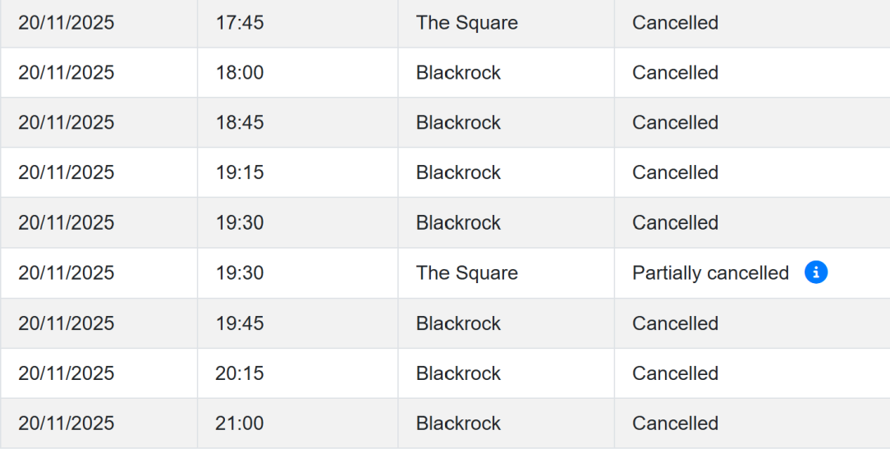Click Cancelled status in the 18:45 row
This screenshot has width=890, height=453.
click(x=676, y=122)
